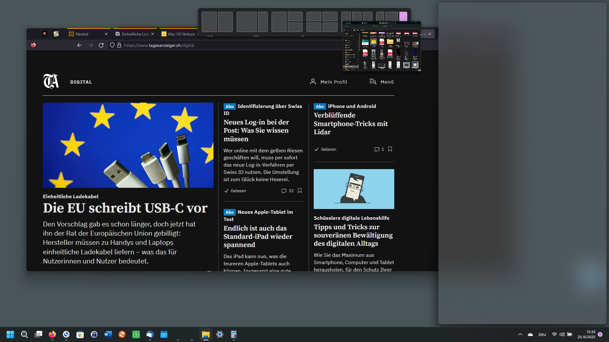The height and width of the screenshot is (342, 609).
Task: Go back with the browser back arrow
Action: tap(80, 45)
